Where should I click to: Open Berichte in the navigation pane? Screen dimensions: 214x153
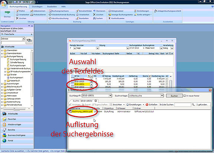pos(17,130)
